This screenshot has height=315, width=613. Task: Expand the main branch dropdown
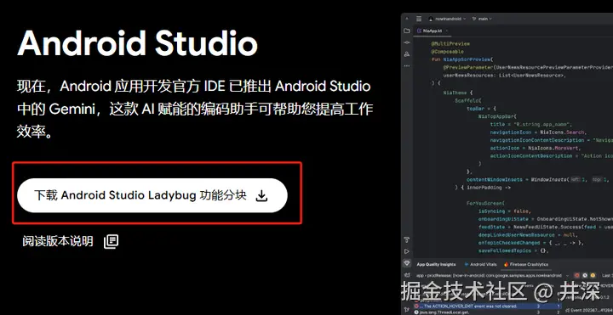coord(482,19)
